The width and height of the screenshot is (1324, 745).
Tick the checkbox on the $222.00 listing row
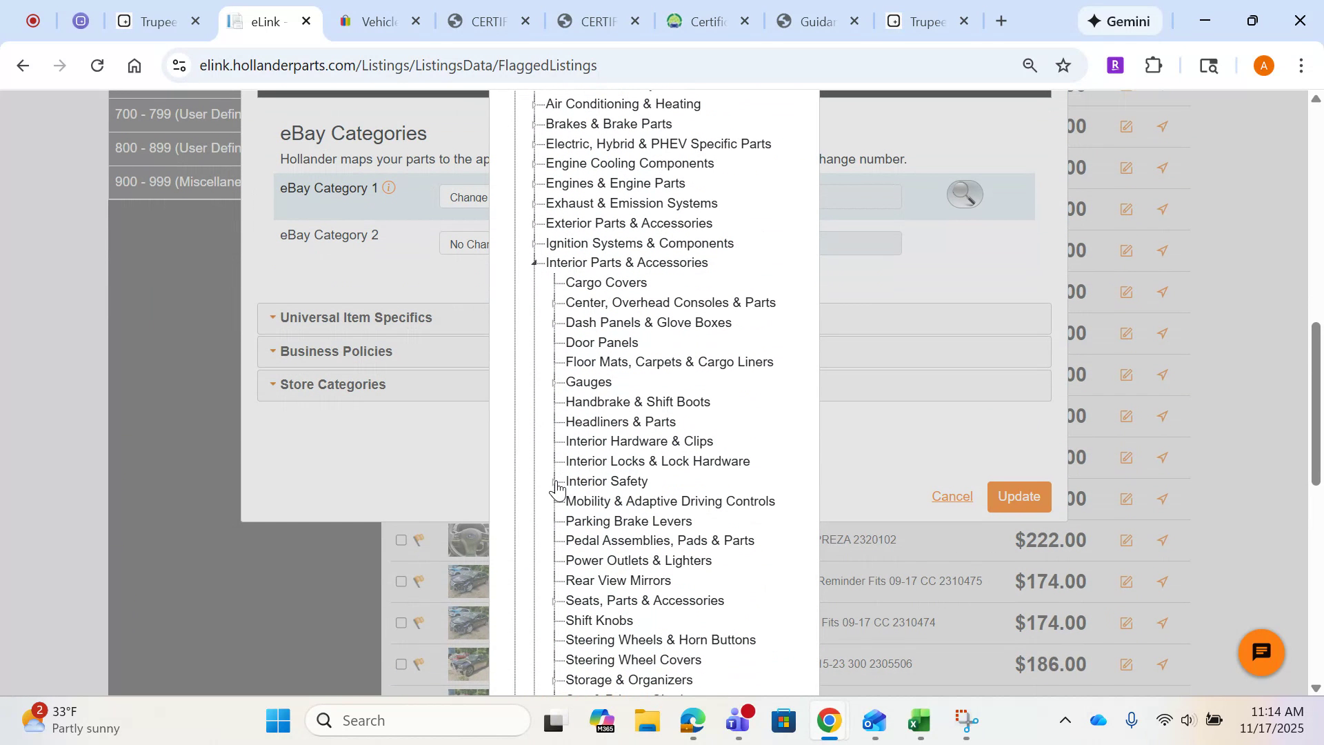(402, 540)
